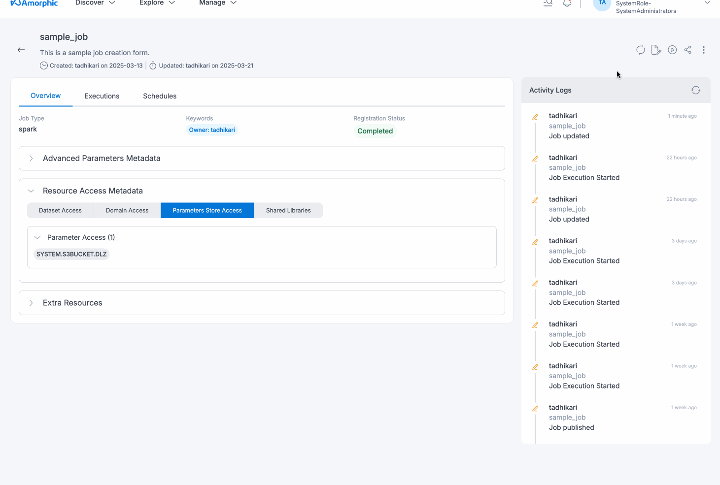
Task: Expand Advanced Parameters Metadata section
Action: click(x=262, y=159)
